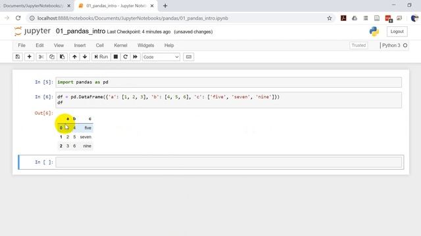This screenshot has height=236, width=421.
Task: Switch to the Documents/JupyterNotebooks browser tab
Action: [x=34, y=6]
